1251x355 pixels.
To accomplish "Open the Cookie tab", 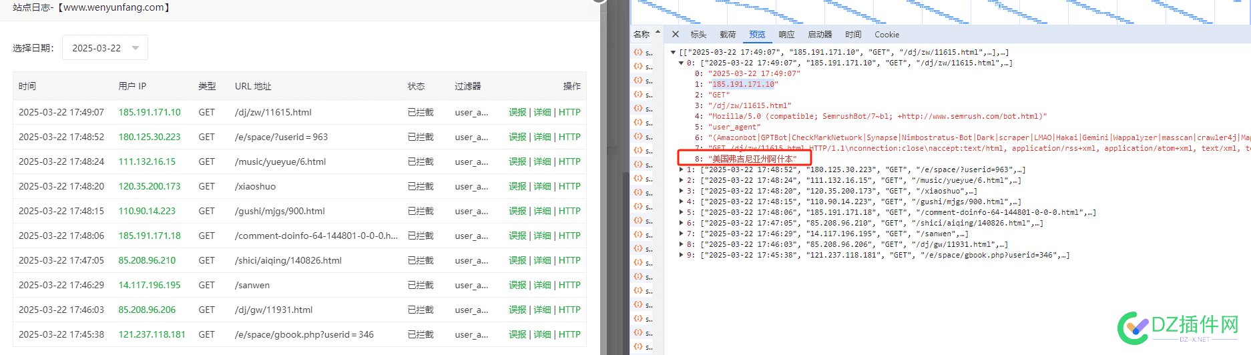I will 887,35.
